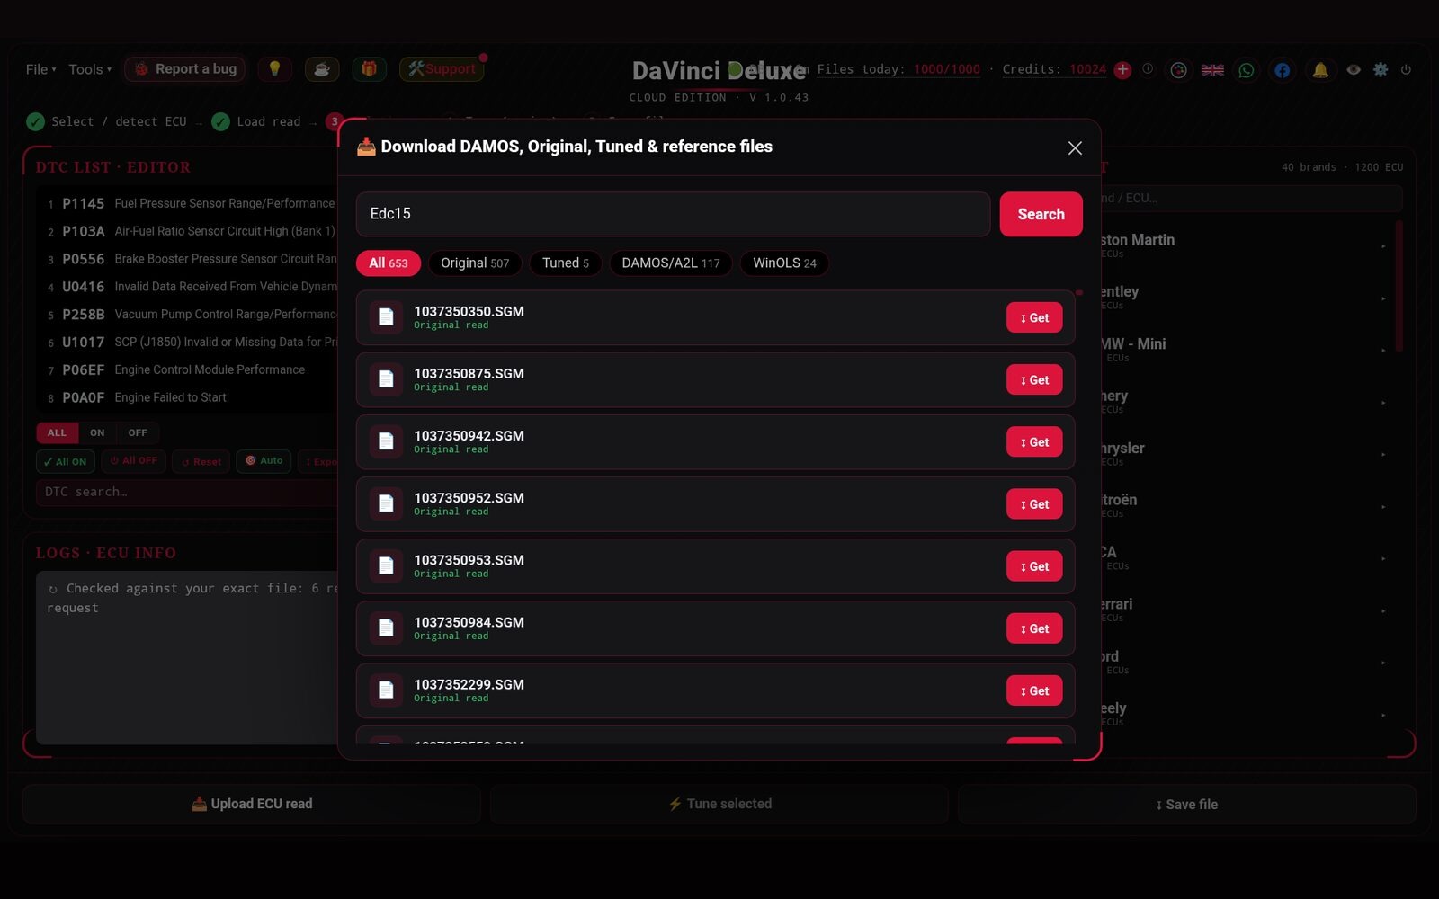Click the gift box icon

369,69
